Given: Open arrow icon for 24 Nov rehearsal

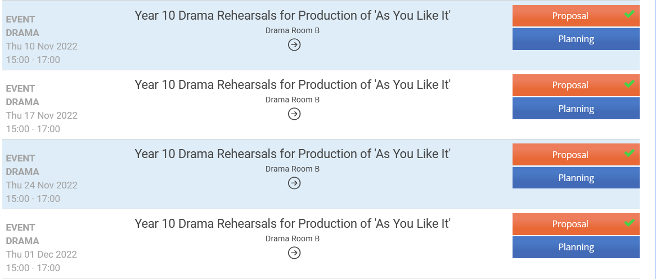Looking at the screenshot, I should coord(294,183).
